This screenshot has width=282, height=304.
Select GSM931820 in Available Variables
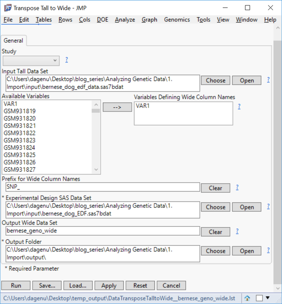47,118
